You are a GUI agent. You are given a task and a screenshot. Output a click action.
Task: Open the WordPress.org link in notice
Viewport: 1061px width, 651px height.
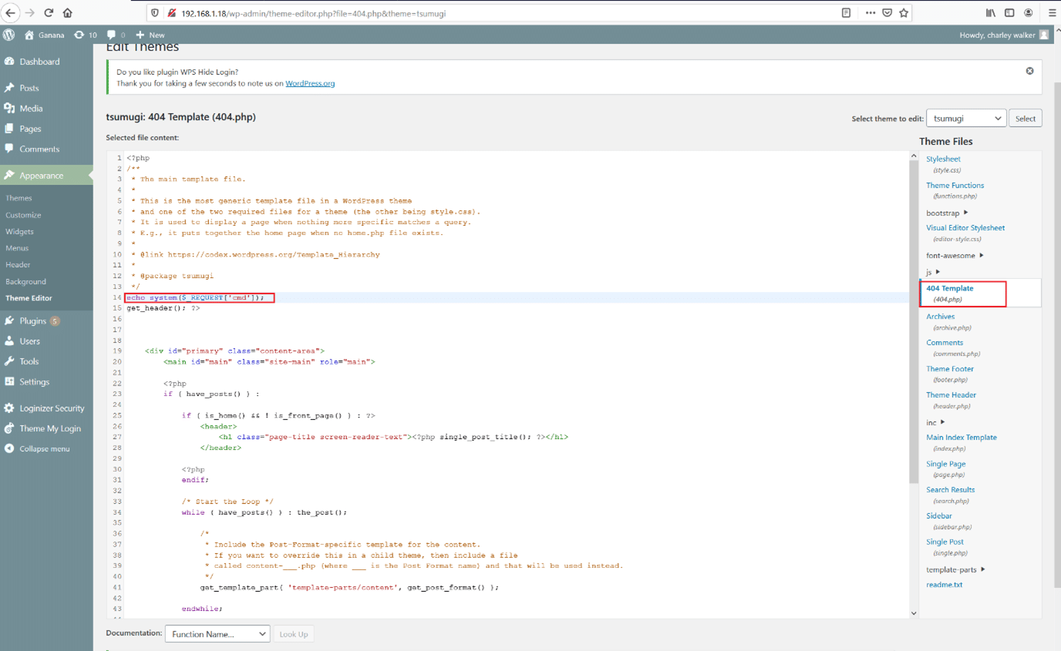(310, 83)
